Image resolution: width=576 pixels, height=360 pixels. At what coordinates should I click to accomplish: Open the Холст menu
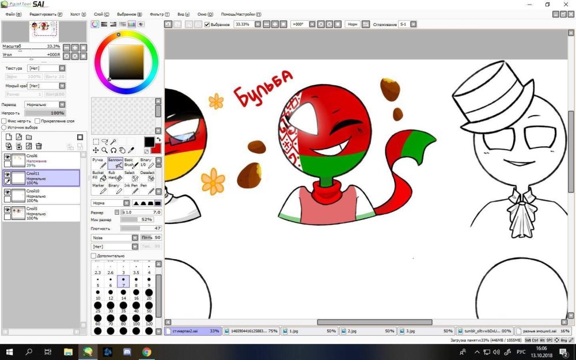pyautogui.click(x=78, y=14)
